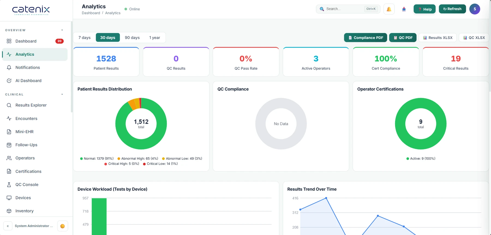Toggle the sun theme icon
Viewport: 491px width, 235px height.
(62, 226)
